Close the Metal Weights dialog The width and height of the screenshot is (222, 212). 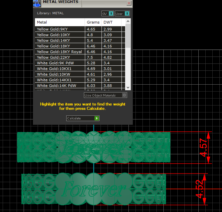[x=129, y=3]
